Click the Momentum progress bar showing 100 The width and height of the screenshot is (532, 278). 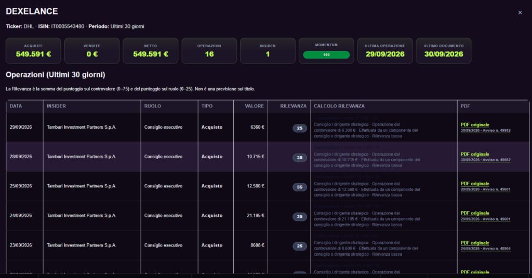click(326, 54)
